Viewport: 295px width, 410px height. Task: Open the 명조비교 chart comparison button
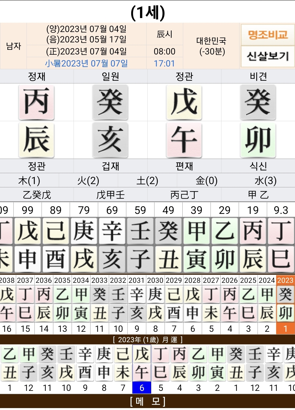click(x=267, y=35)
